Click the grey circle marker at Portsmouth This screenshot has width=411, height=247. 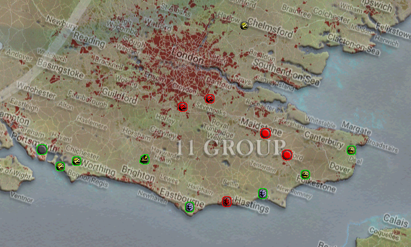point(42,150)
